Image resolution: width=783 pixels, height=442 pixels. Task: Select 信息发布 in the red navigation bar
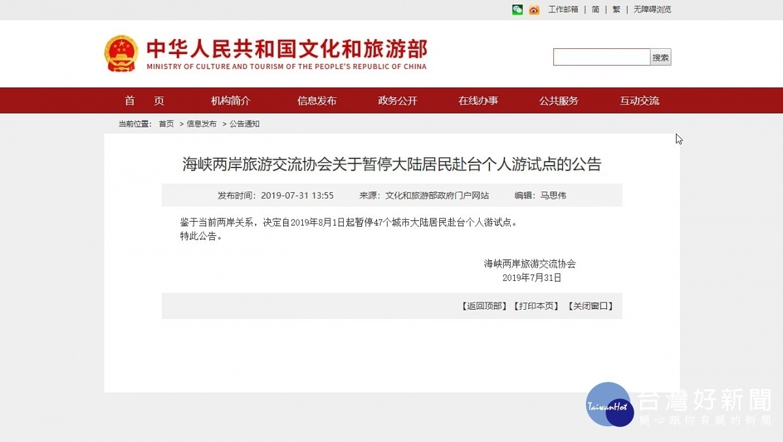tap(317, 101)
